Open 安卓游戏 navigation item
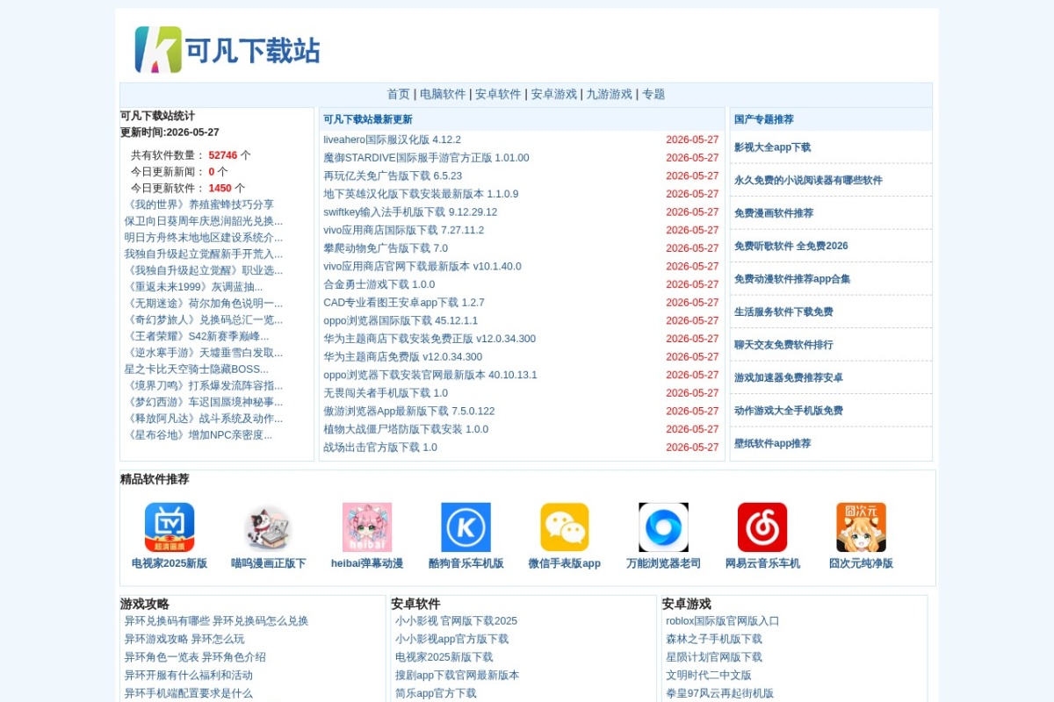The image size is (1054, 702). pyautogui.click(x=554, y=94)
